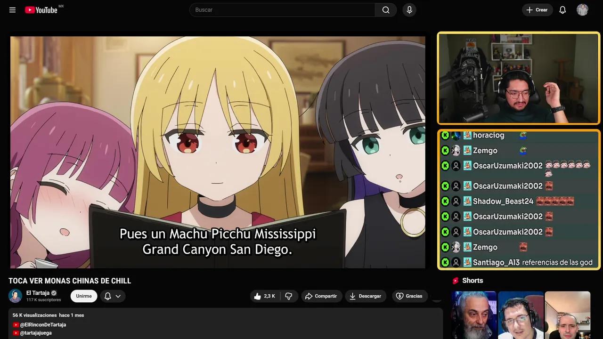603x339 pixels.
Task: Open El Tartaja channel name link
Action: tap(38, 293)
